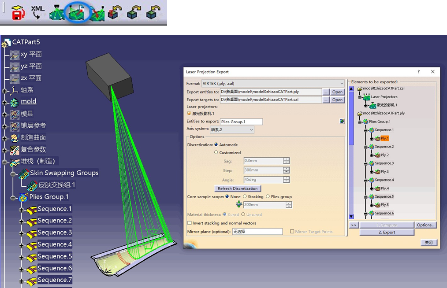Image resolution: width=447 pixels, height=288 pixels.
Task: Enable Invert stacking and normal vectors
Action: point(189,223)
